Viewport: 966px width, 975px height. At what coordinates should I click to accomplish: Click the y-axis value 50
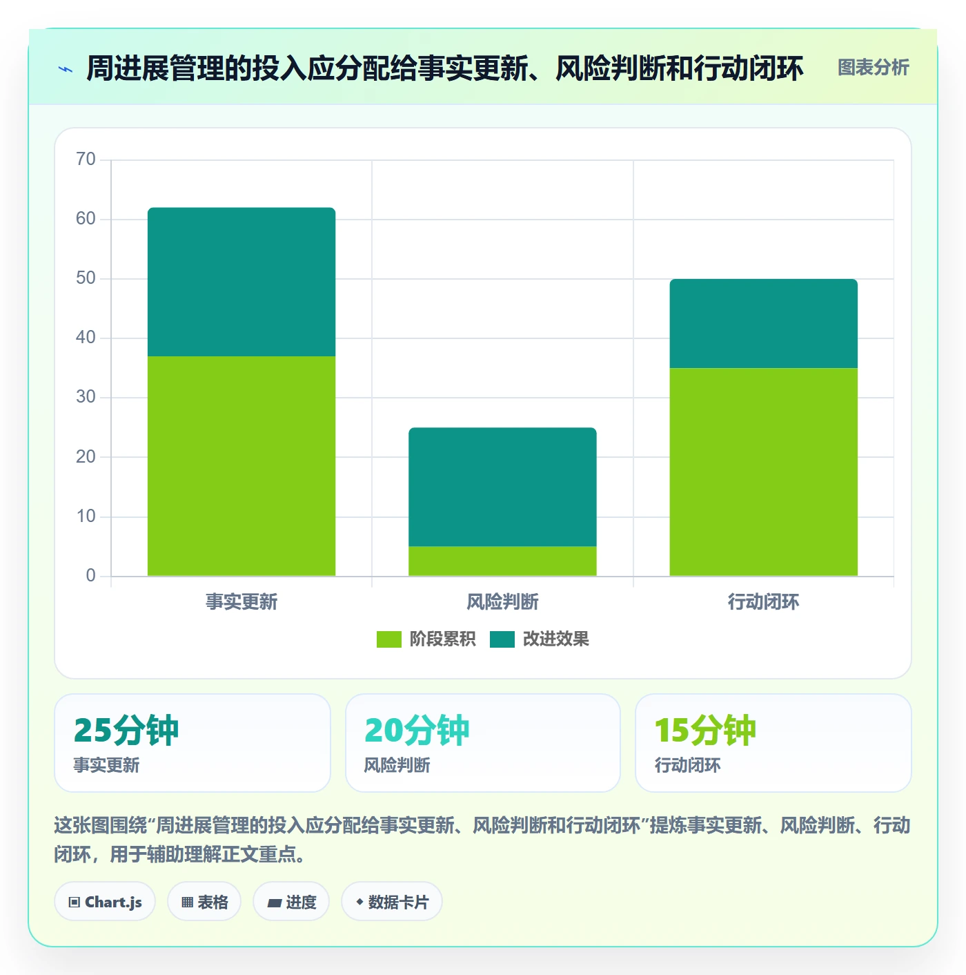pos(86,278)
